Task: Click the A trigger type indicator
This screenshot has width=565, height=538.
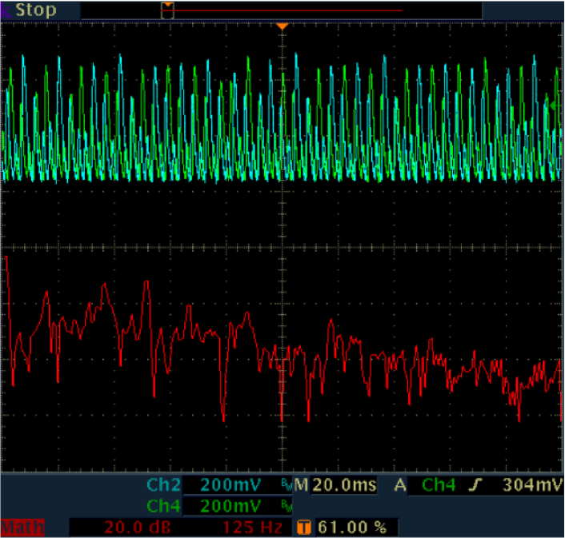Action: [400, 485]
